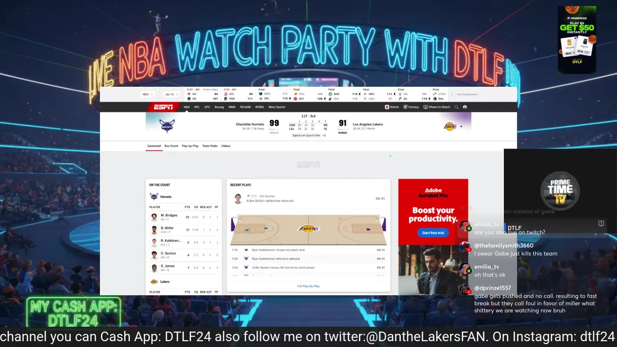617x347 pixels.
Task: Switch to the Gamecast tab
Action: point(154,146)
